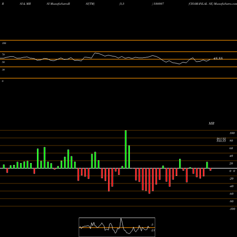
Task: Click the "-20" label on MR axis
Action: [231, 179]
